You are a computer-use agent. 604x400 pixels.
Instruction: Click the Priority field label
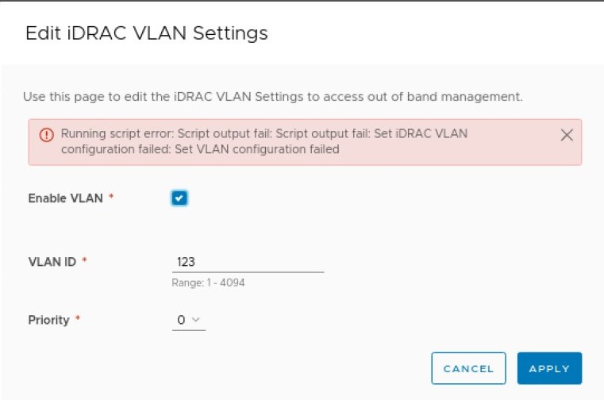[49, 320]
